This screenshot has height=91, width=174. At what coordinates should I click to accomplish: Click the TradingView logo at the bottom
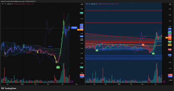9,88
